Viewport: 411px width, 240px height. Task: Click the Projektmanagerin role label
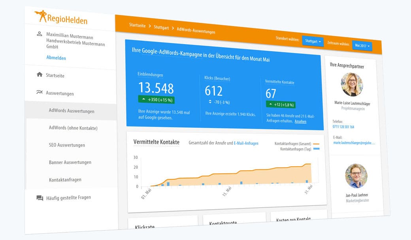(353, 108)
